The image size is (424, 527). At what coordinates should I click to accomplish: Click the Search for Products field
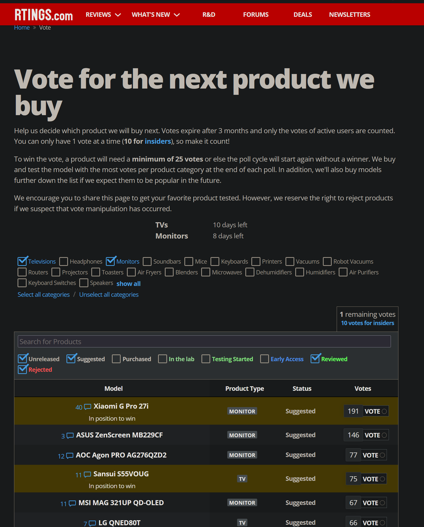click(204, 342)
